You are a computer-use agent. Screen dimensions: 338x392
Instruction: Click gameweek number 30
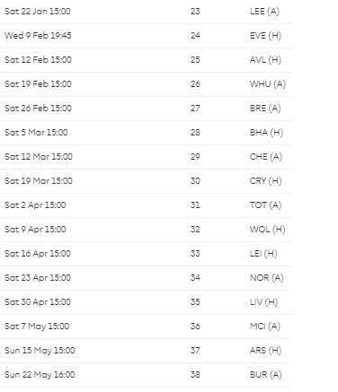pos(195,181)
